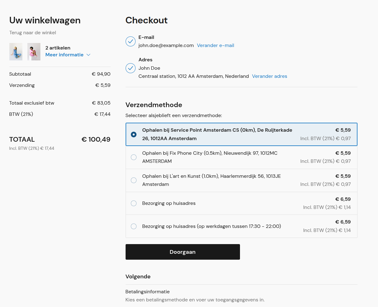Click the second cart product thumbnail
The height and width of the screenshot is (307, 378).
[x=34, y=52]
